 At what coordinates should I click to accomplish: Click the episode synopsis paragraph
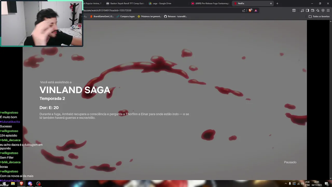(114, 116)
